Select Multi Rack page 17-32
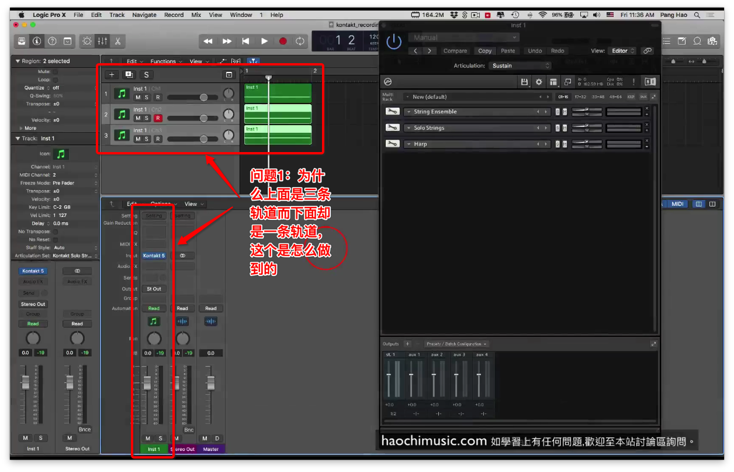 581,97
